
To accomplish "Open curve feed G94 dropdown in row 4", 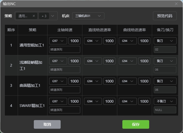I will pyautogui.click(x=128, y=101).
